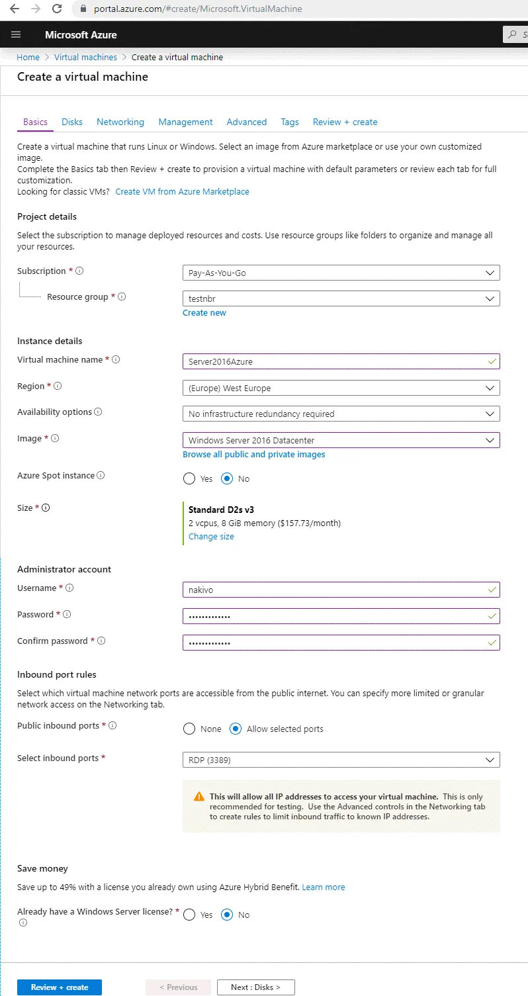Switch to the Networking tab
Image resolution: width=528 pixels, height=996 pixels.
tap(120, 122)
